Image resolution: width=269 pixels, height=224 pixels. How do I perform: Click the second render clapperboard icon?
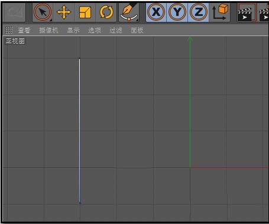click(264, 12)
